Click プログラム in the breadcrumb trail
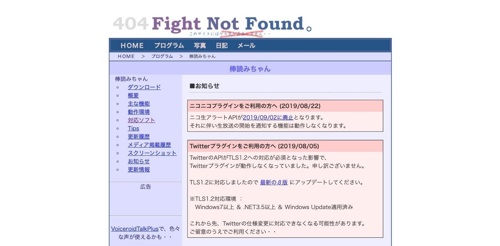 [162, 56]
